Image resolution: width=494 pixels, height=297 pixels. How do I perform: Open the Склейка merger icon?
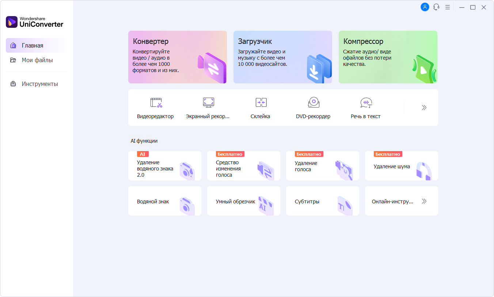click(x=261, y=102)
